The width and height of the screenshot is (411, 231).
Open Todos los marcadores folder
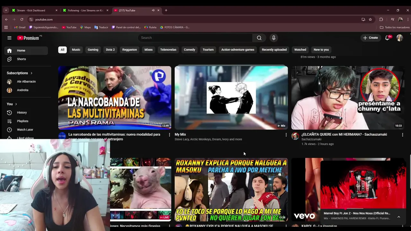395,27
